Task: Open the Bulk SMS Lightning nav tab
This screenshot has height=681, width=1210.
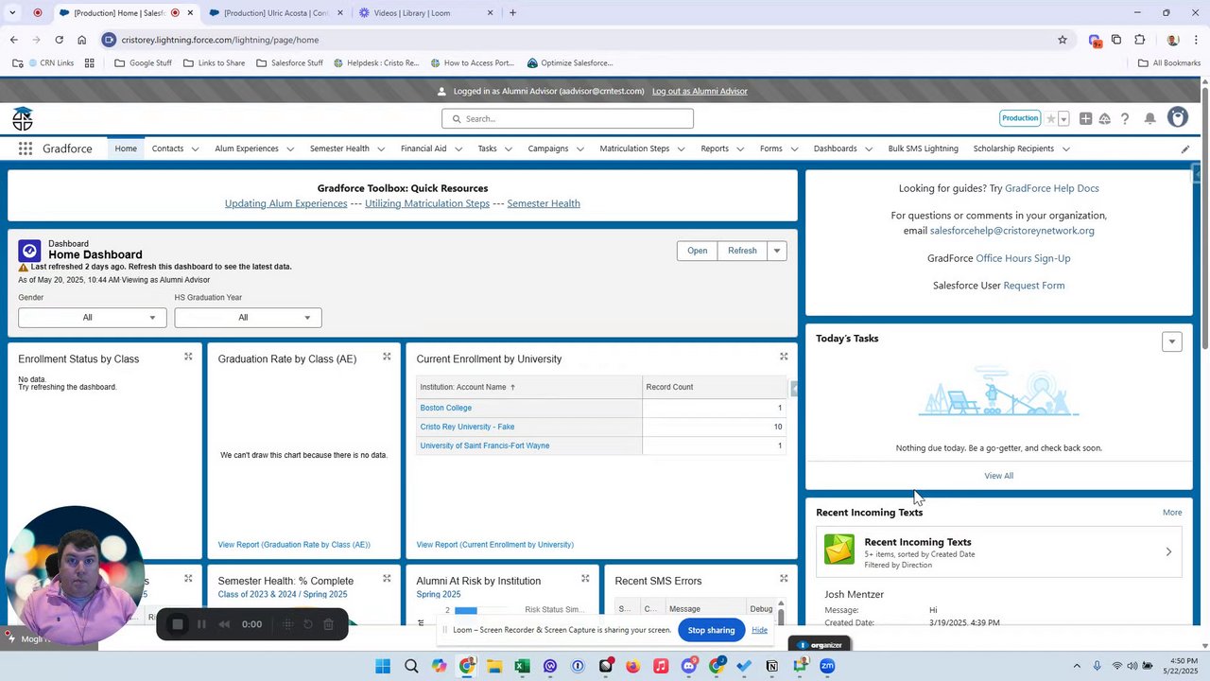Action: [923, 148]
